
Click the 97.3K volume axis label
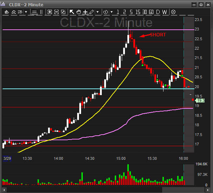(x=202, y=174)
